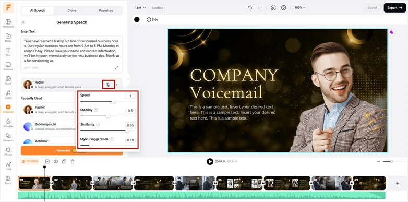Open the 100% zoom dropdown
The width and height of the screenshot is (408, 202).
tap(300, 8)
